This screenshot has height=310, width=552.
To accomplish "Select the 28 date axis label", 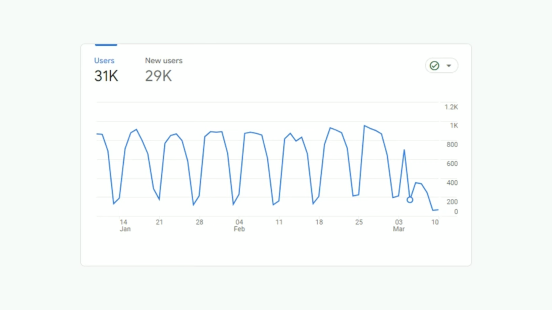I will coord(199,222).
